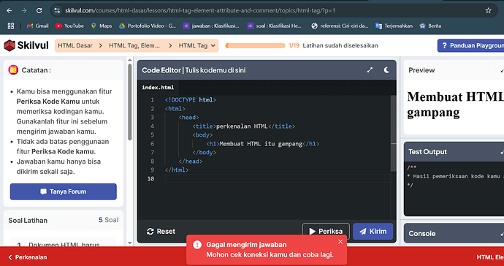
Task: Click the Periksa button
Action: (326, 231)
